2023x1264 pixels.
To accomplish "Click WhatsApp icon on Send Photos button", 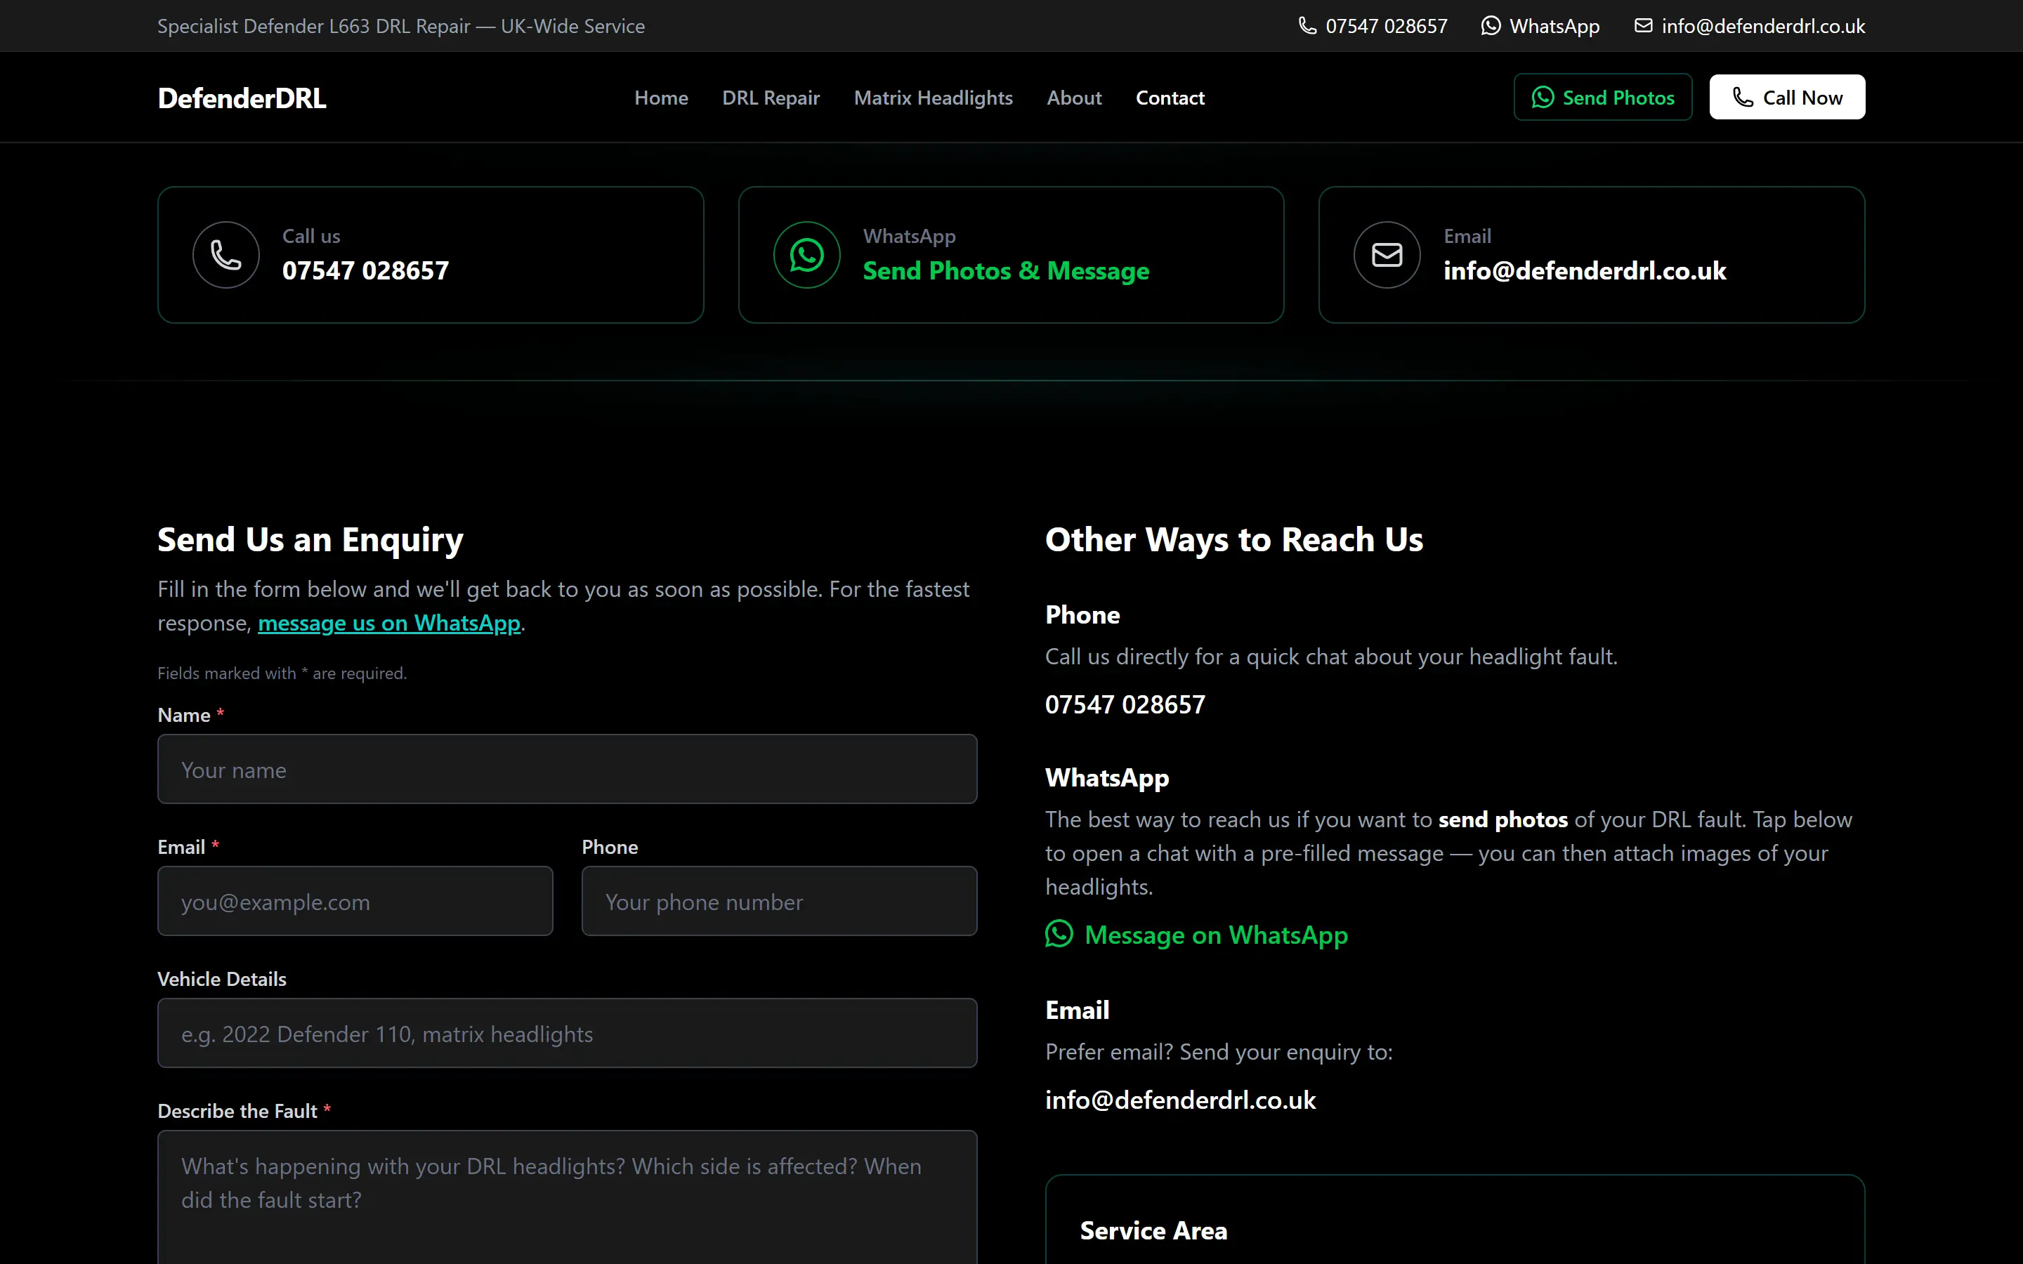I will coord(1543,98).
